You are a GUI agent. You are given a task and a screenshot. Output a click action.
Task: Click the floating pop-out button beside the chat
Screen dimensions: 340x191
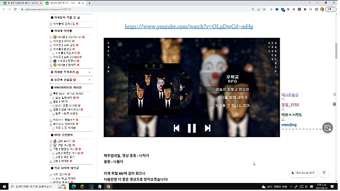tap(327, 128)
